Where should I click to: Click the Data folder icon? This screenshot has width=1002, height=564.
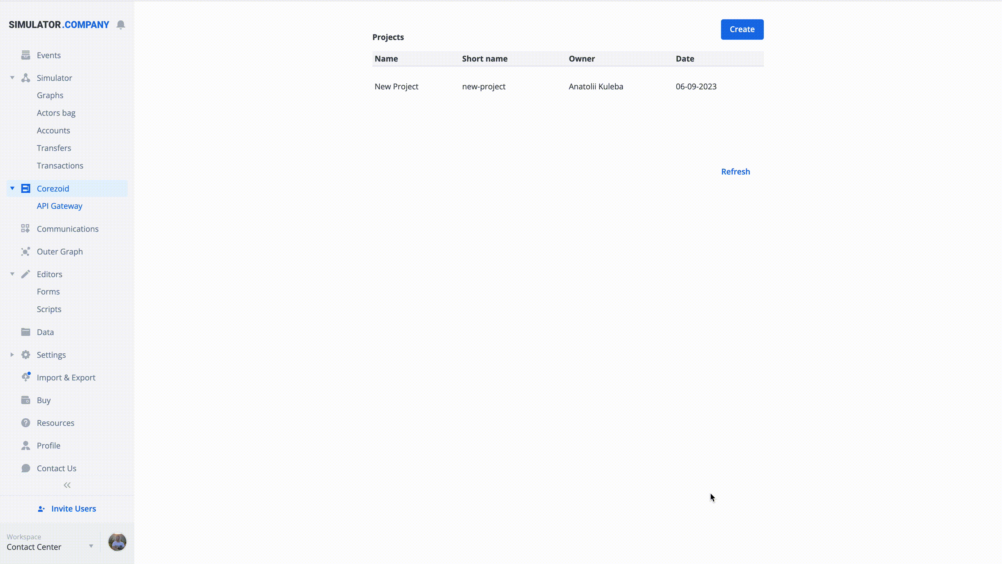(x=25, y=331)
